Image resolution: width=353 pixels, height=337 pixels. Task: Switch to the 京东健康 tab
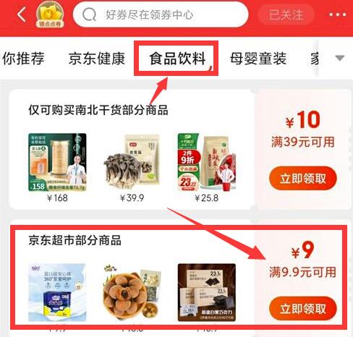point(97,59)
